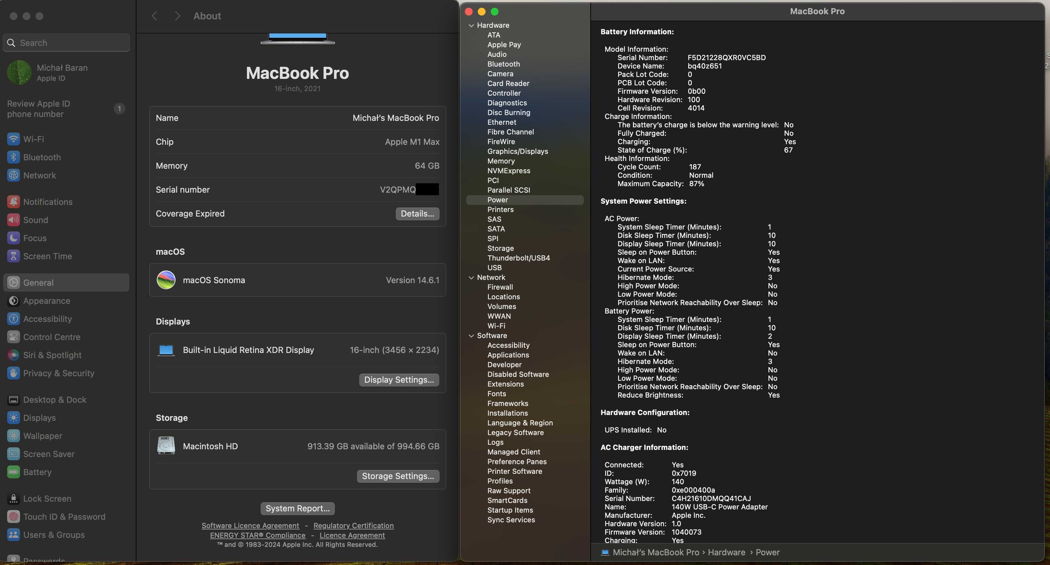Collapse the Hardware section in System Information
The image size is (1050, 565).
pyautogui.click(x=471, y=25)
